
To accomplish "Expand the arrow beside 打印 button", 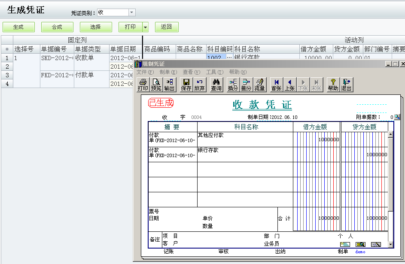I will point(146,27).
